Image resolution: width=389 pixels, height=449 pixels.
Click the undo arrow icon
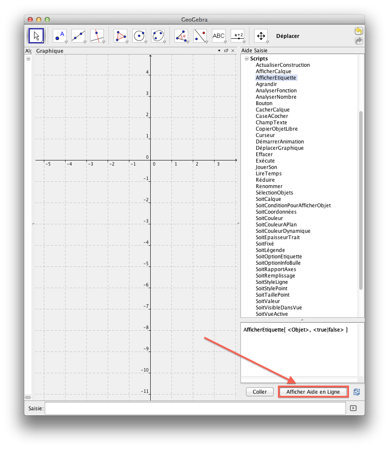pos(359,31)
